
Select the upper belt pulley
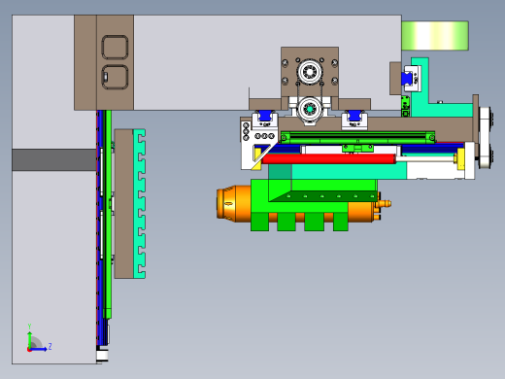310,72
